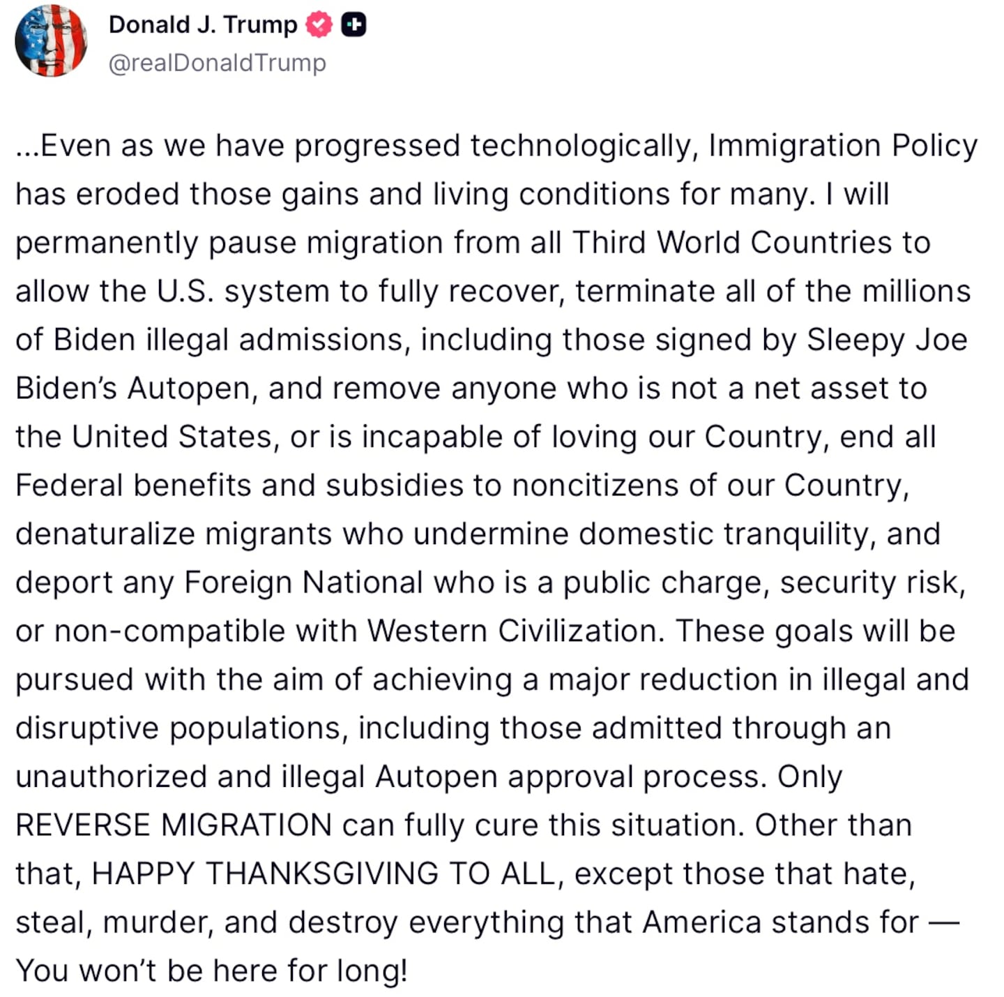
Task: Open the flag-painted profile avatar
Action: point(51,41)
